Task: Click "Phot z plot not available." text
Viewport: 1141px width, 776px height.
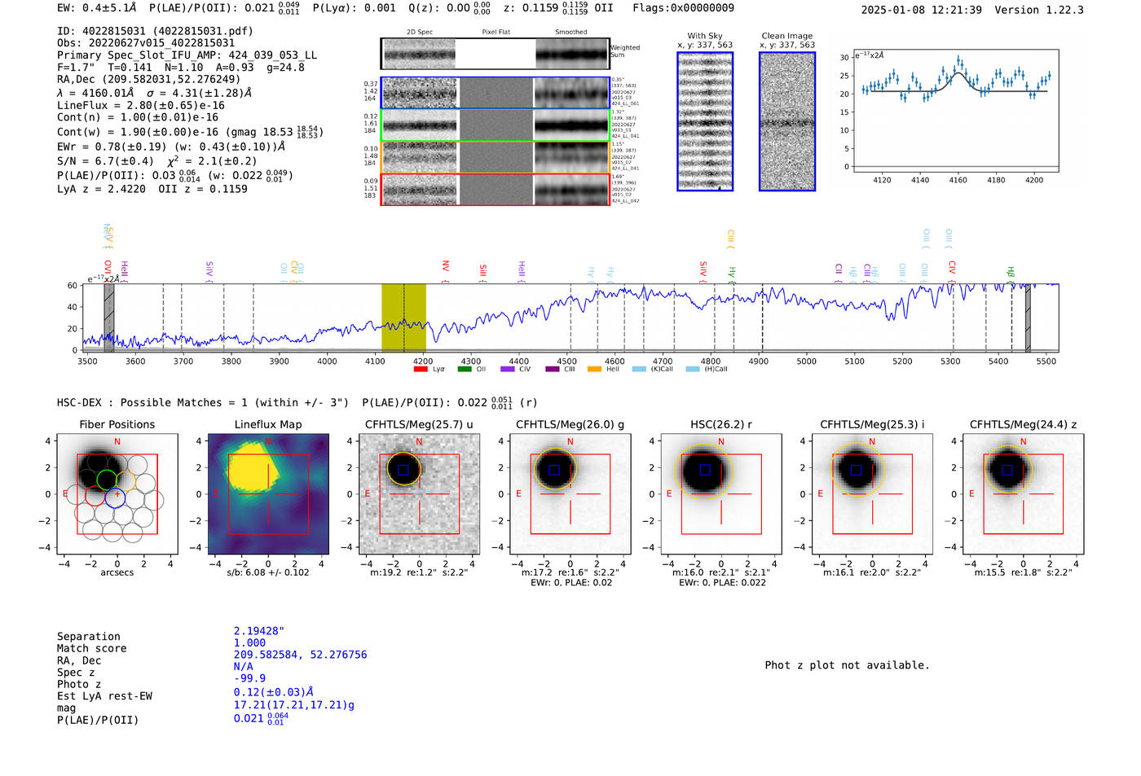Action: (847, 665)
